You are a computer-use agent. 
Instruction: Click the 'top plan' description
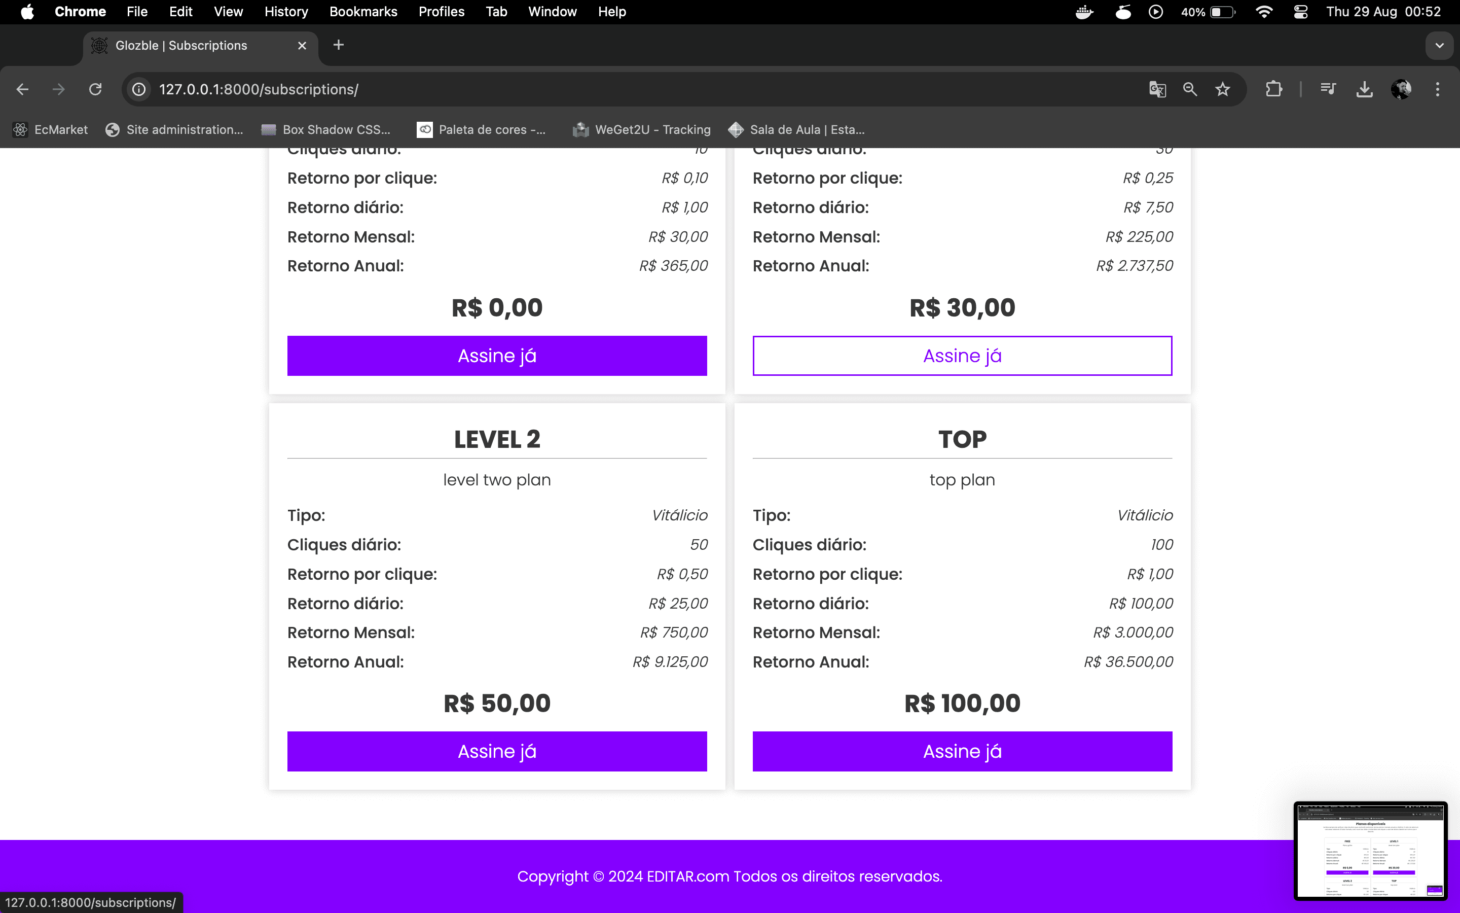[x=962, y=480]
